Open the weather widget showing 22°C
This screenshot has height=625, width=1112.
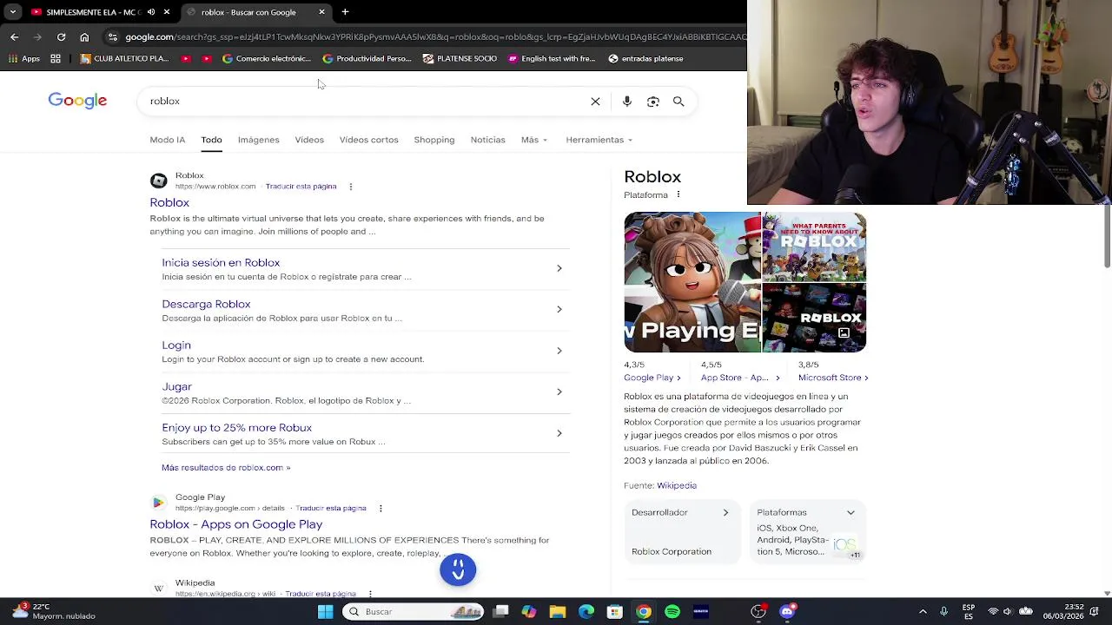point(54,611)
